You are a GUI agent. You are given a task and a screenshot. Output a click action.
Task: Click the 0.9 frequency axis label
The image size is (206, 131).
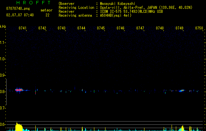click(x=3, y=75)
